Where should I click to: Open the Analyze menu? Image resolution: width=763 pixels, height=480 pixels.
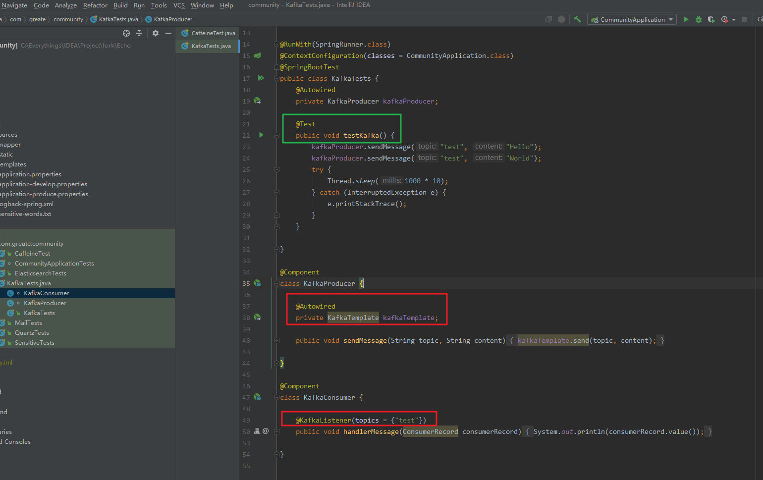[x=66, y=5]
